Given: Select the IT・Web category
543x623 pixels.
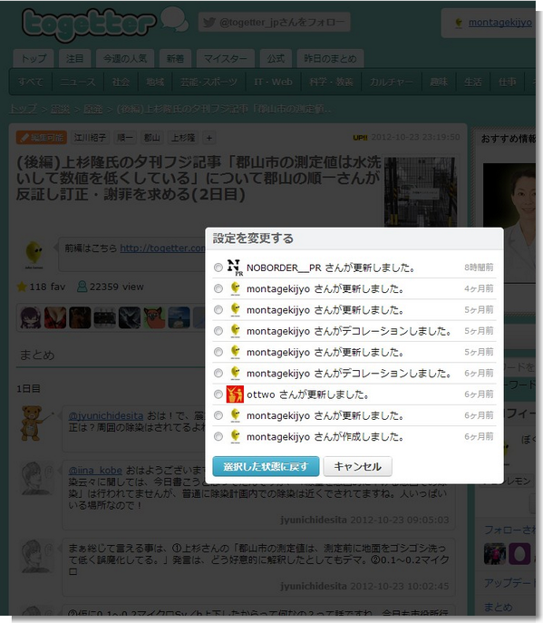Looking at the screenshot, I should click(273, 82).
